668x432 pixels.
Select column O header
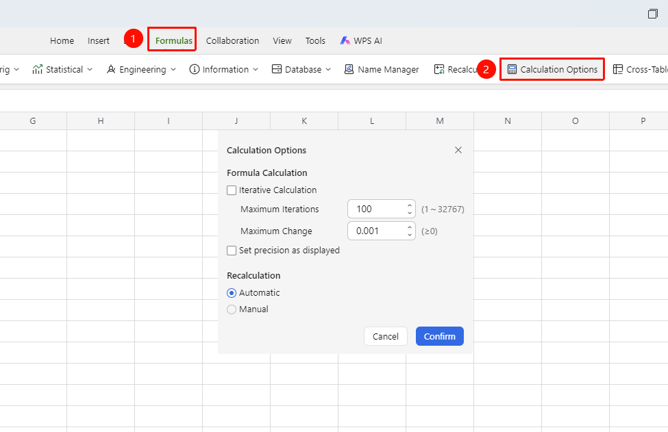coord(576,121)
